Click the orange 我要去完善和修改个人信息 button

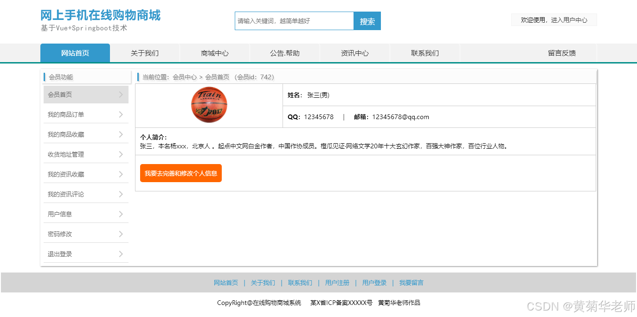point(181,173)
